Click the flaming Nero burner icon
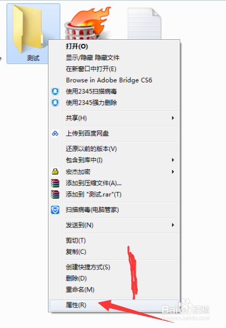 [x=88, y=23]
